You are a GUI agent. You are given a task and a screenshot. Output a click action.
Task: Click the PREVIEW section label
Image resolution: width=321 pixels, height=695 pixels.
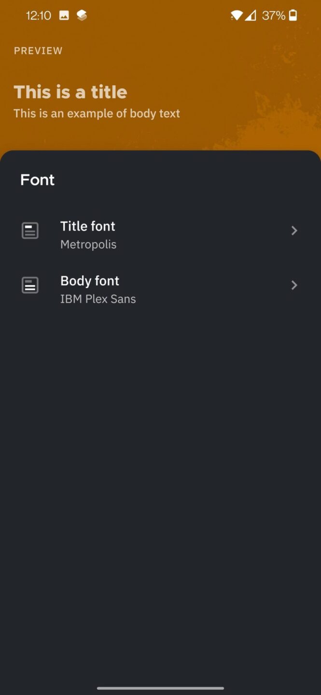coord(38,50)
